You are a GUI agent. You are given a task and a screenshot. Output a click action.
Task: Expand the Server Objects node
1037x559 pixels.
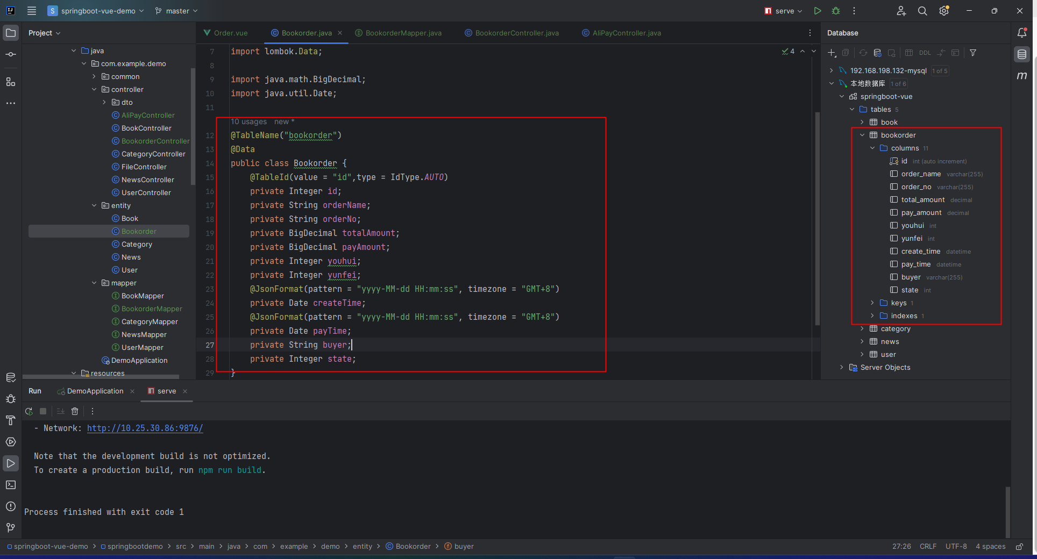coord(842,367)
